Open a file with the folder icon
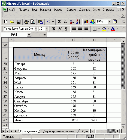This screenshot has height=140, width=127. (12, 22)
